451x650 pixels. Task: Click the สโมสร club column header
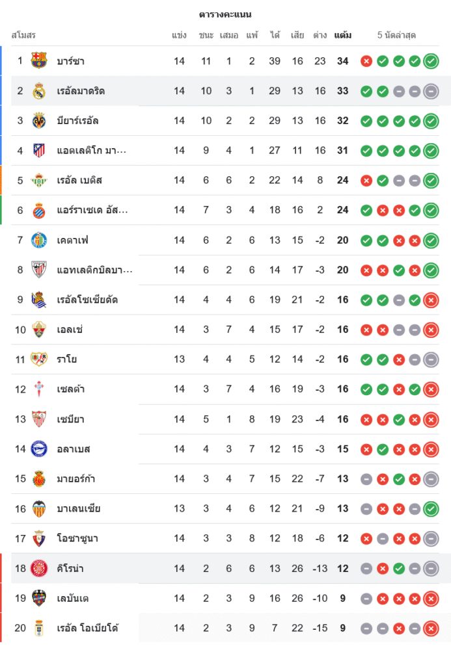[23, 35]
